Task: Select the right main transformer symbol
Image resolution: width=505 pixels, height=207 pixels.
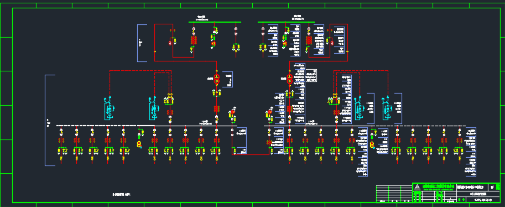Action: coord(289,79)
